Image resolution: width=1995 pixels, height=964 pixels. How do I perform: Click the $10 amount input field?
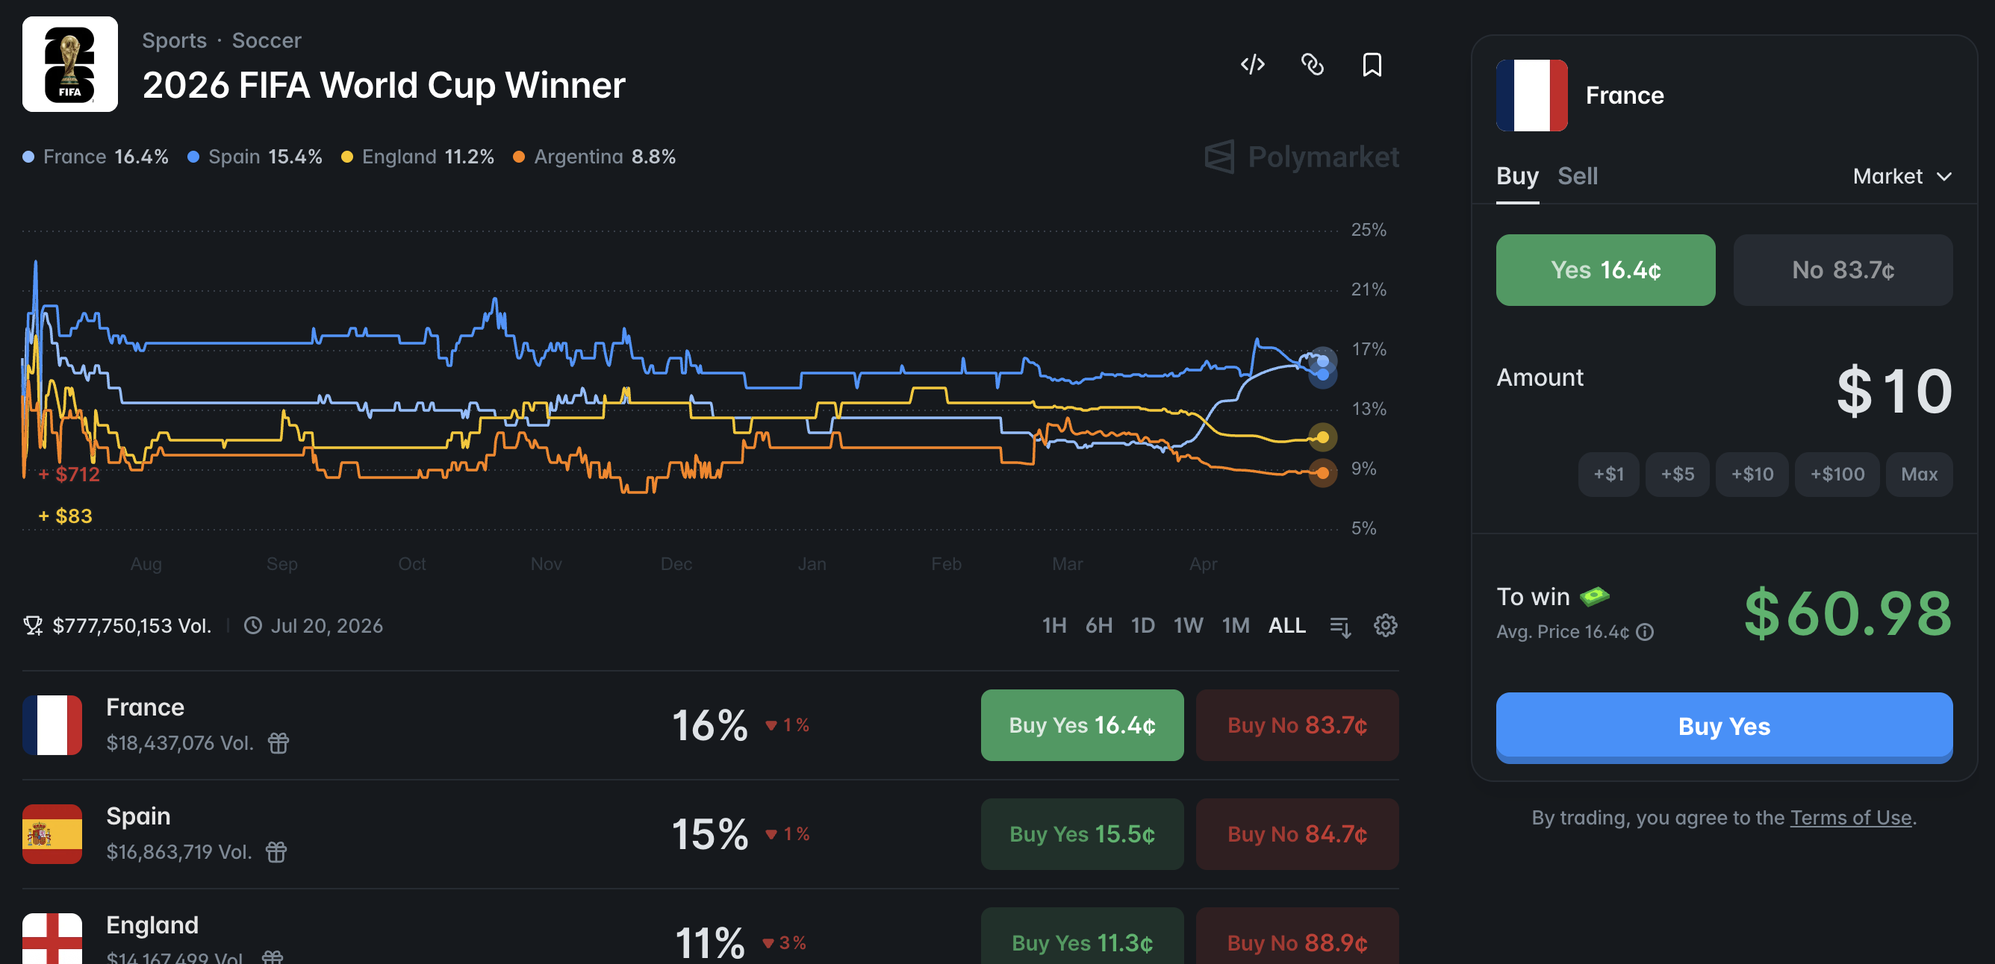pyautogui.click(x=1893, y=392)
